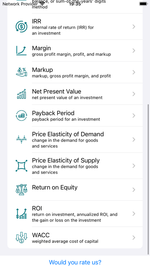Open the Net Present Value calculator
150x266 pixels.
pos(75,94)
